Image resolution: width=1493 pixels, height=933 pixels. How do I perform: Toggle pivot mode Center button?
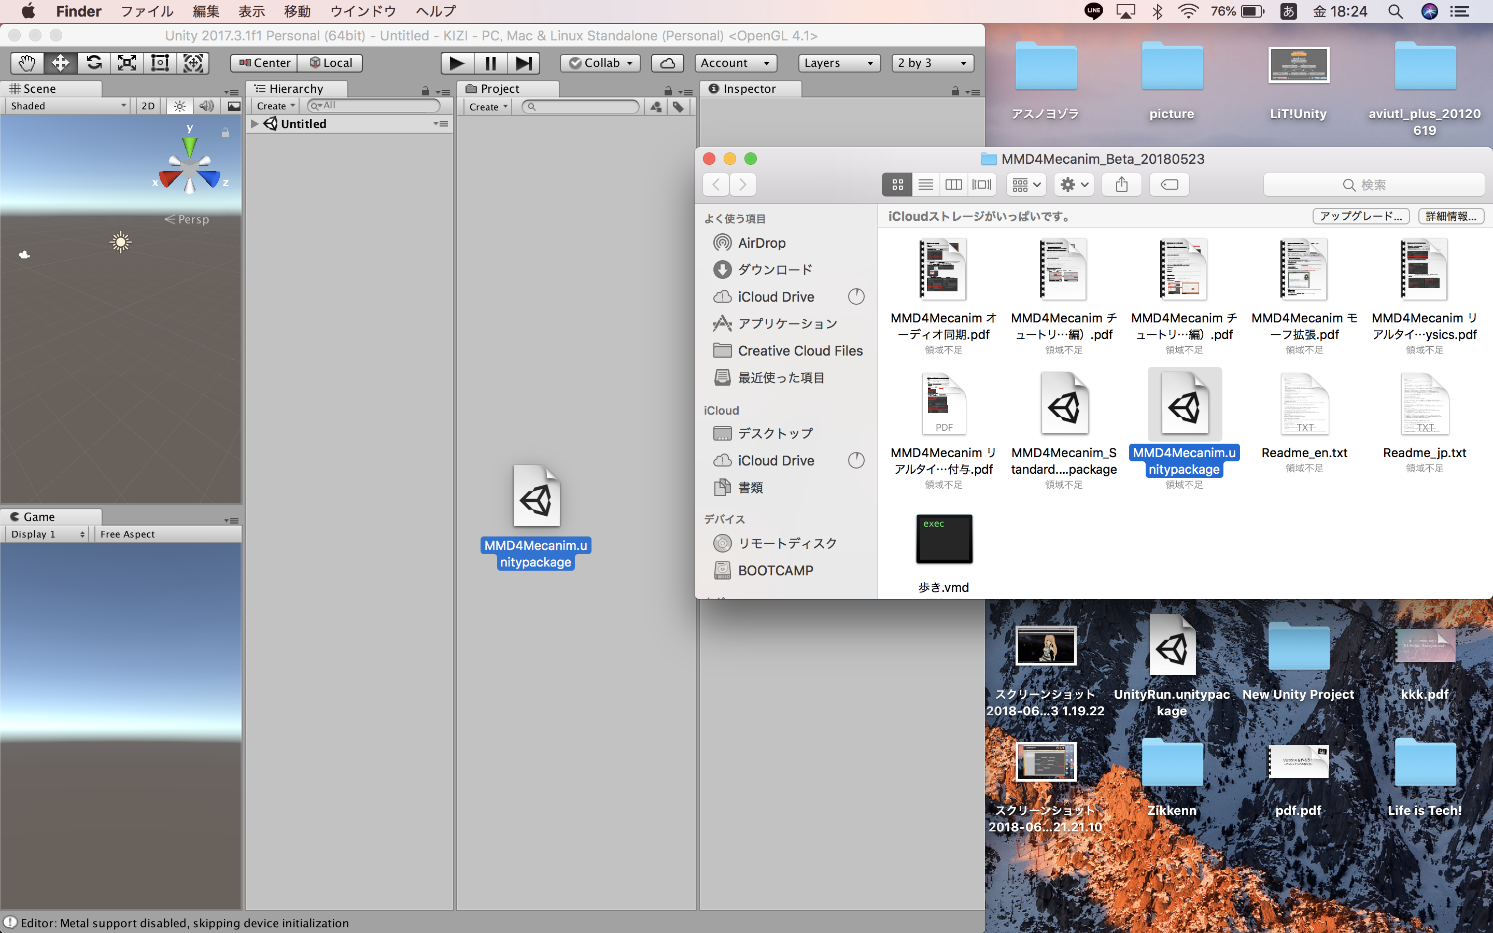point(264,63)
